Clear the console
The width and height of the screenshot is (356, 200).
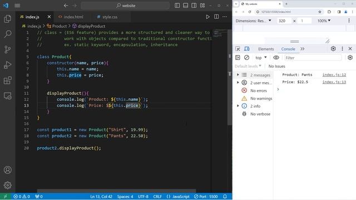click(246, 58)
